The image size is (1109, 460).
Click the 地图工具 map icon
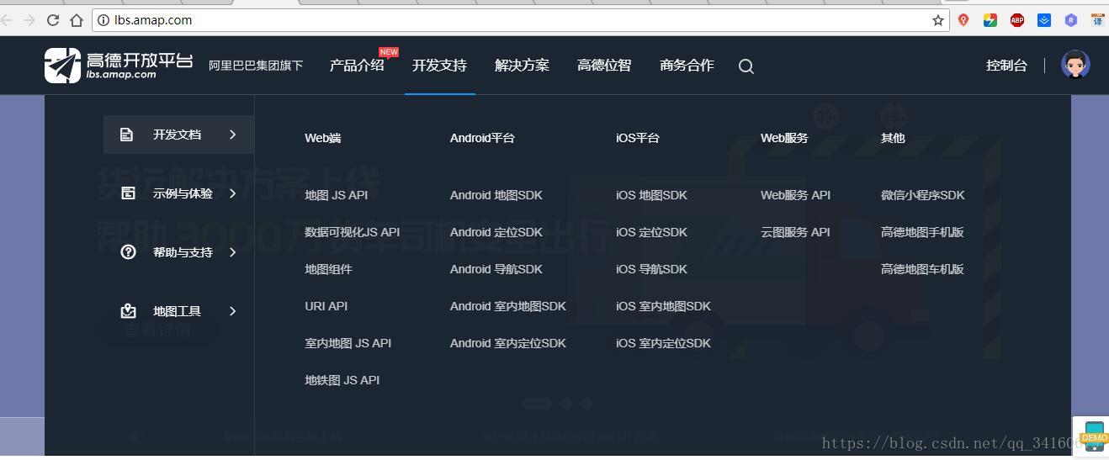click(x=128, y=311)
